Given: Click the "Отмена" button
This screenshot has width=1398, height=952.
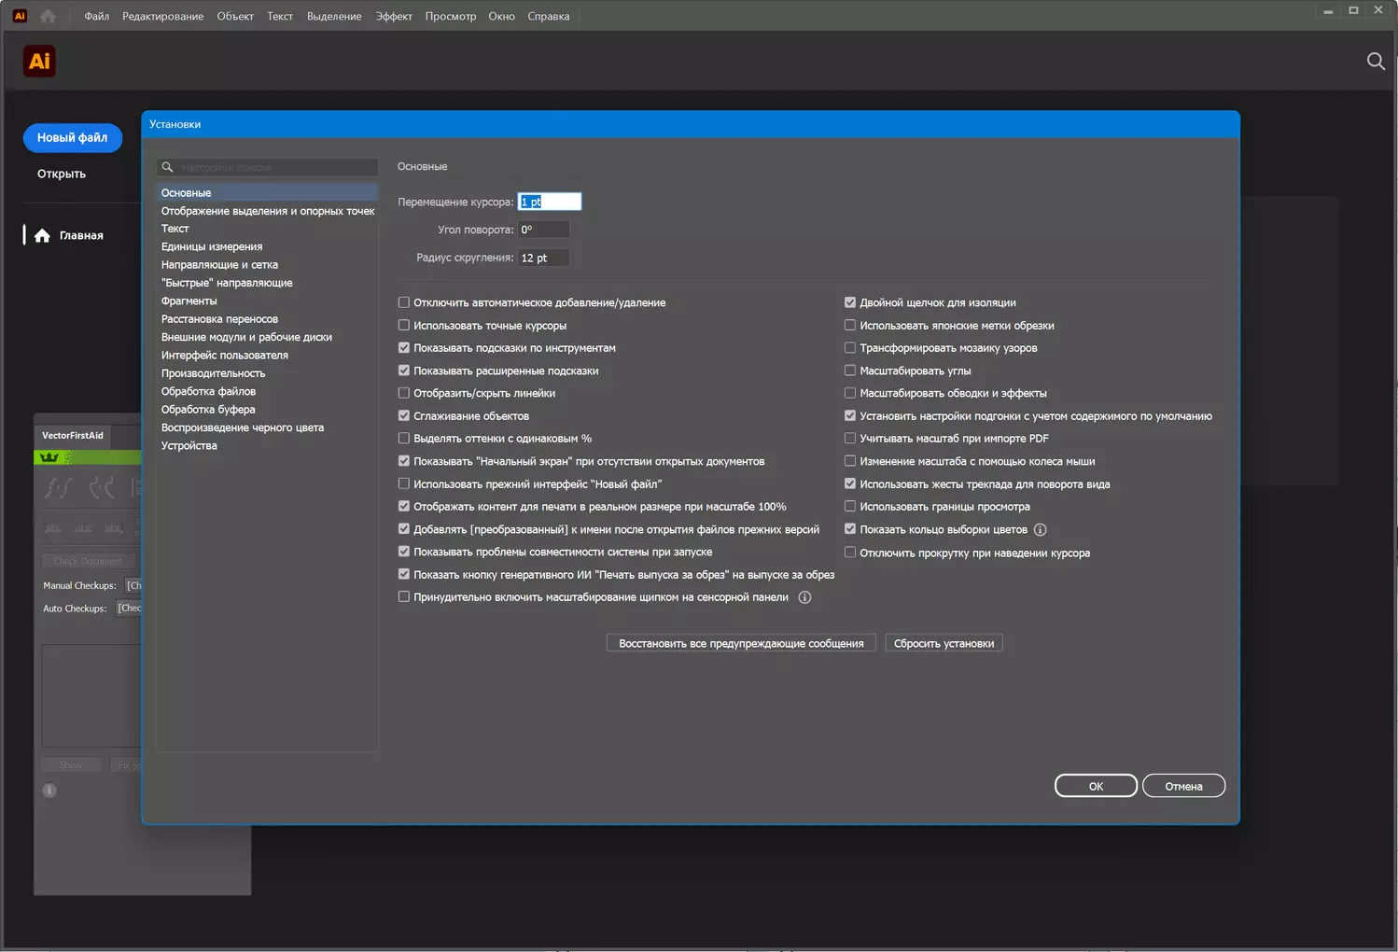Looking at the screenshot, I should (x=1183, y=786).
